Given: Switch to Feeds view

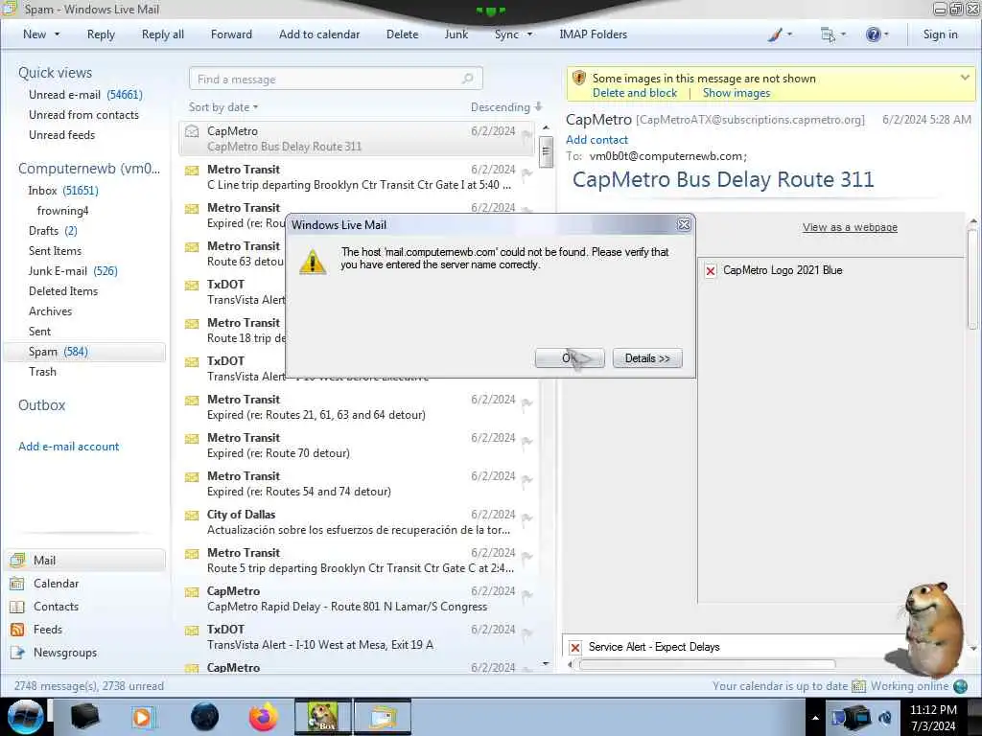Looking at the screenshot, I should pyautogui.click(x=48, y=629).
